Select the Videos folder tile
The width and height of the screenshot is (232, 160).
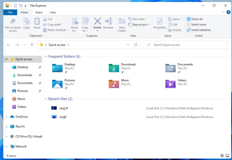pyautogui.click(x=176, y=84)
